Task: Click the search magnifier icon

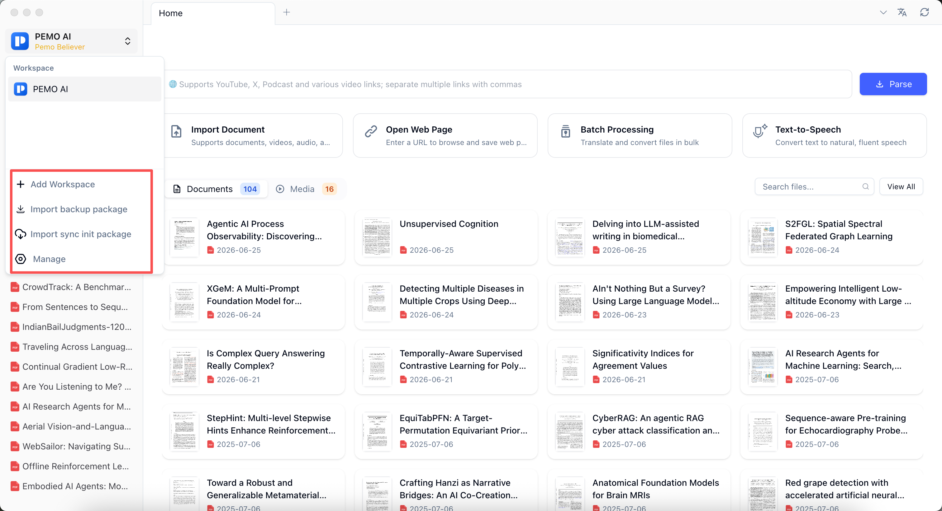Action: (x=865, y=187)
